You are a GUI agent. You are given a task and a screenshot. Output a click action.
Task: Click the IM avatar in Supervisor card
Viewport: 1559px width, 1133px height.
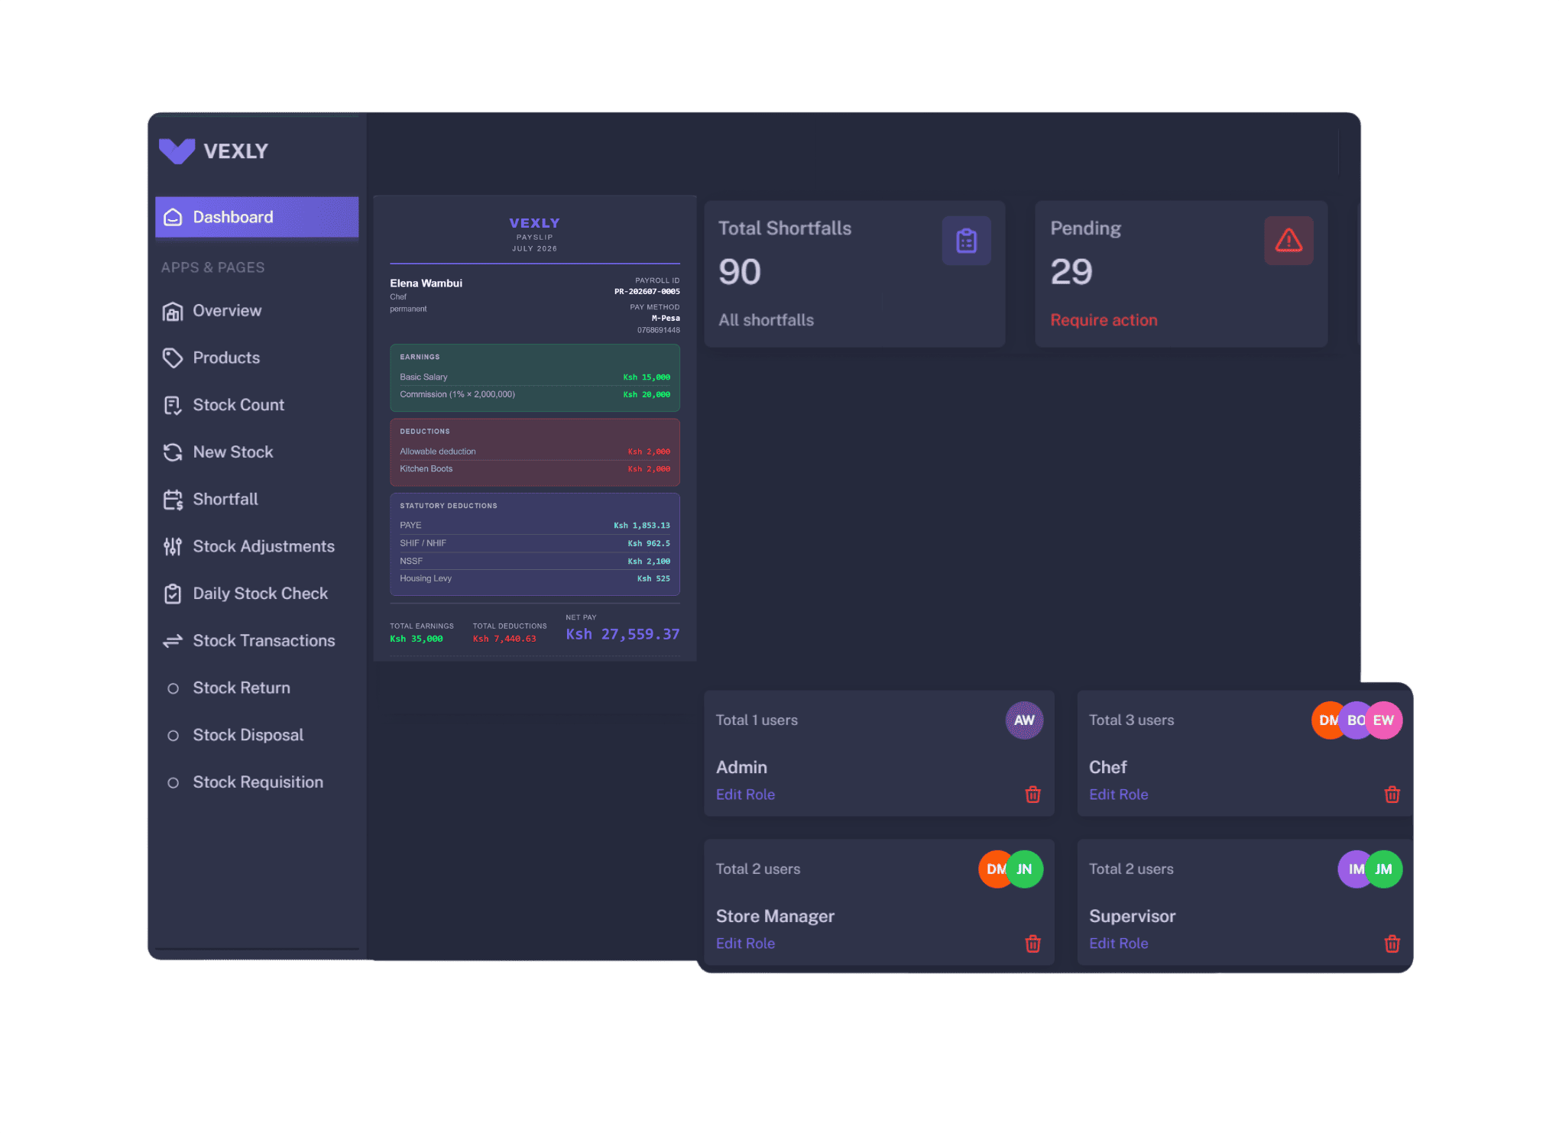click(1353, 869)
